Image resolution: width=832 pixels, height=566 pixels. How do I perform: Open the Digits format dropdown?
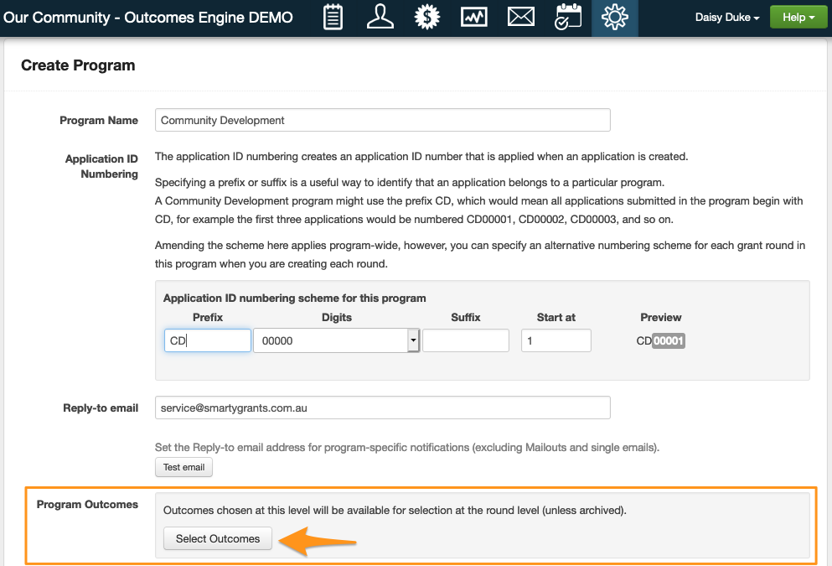point(412,340)
